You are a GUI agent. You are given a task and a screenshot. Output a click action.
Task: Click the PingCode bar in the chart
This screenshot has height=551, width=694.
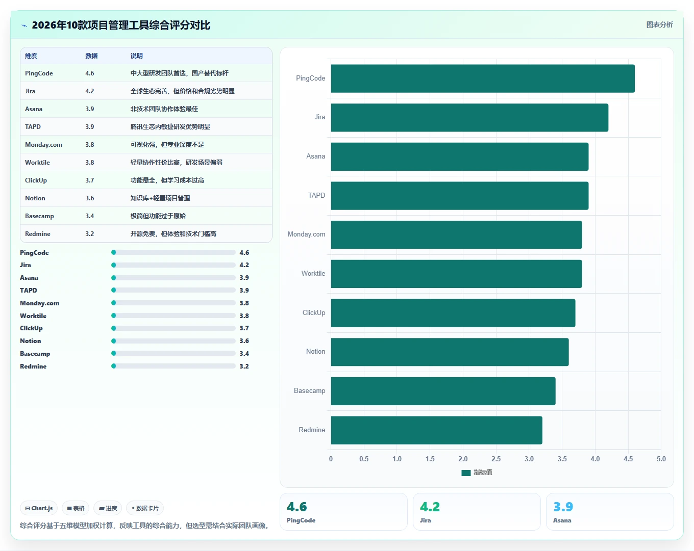click(x=483, y=78)
